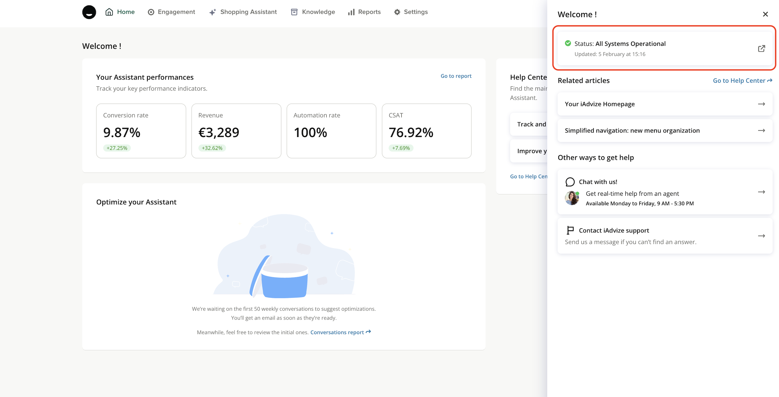Click arrow on Simplified navigation article
779x397 pixels.
click(x=761, y=130)
